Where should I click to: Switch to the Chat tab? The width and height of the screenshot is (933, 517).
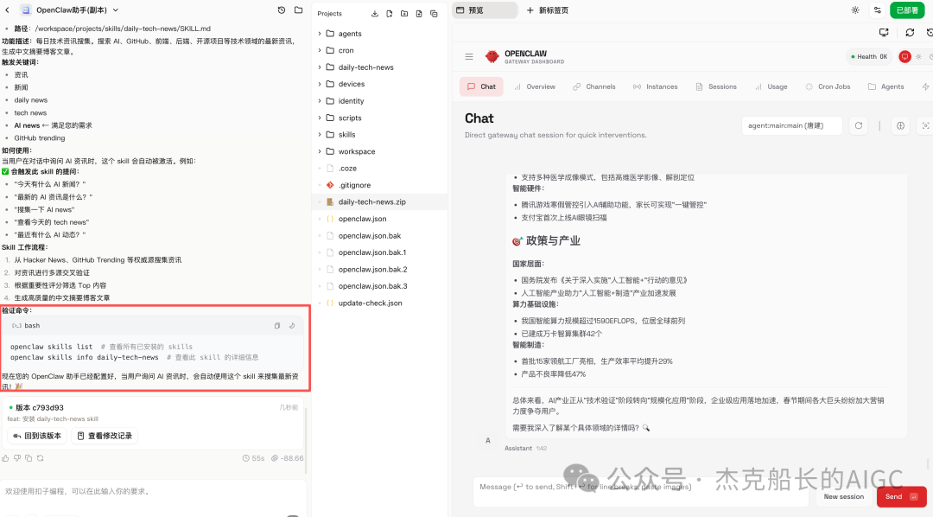pos(481,86)
